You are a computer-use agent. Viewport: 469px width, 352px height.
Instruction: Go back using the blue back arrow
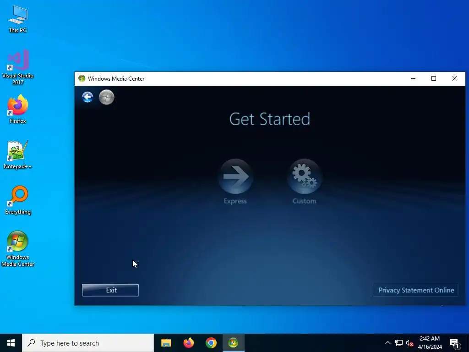tap(87, 97)
